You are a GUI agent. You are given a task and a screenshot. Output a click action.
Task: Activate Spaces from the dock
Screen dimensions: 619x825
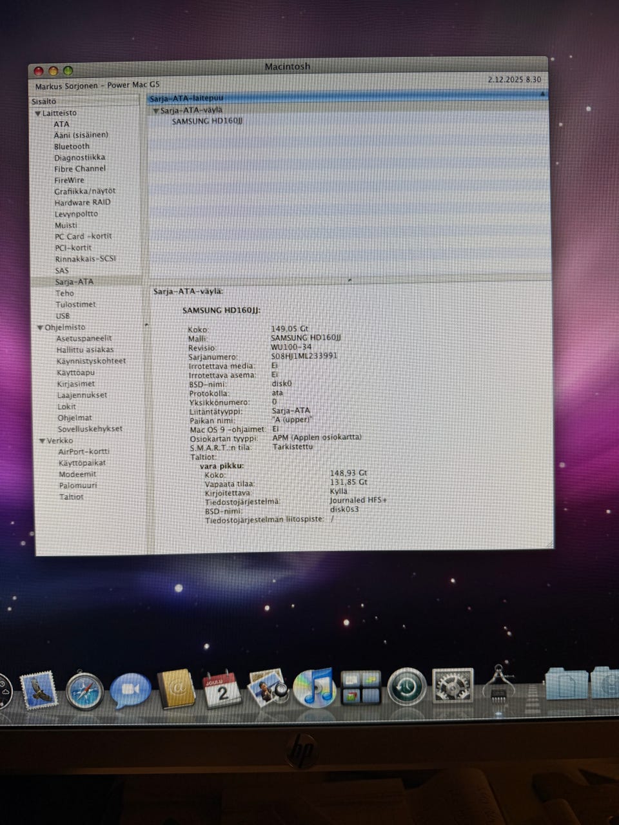[361, 688]
